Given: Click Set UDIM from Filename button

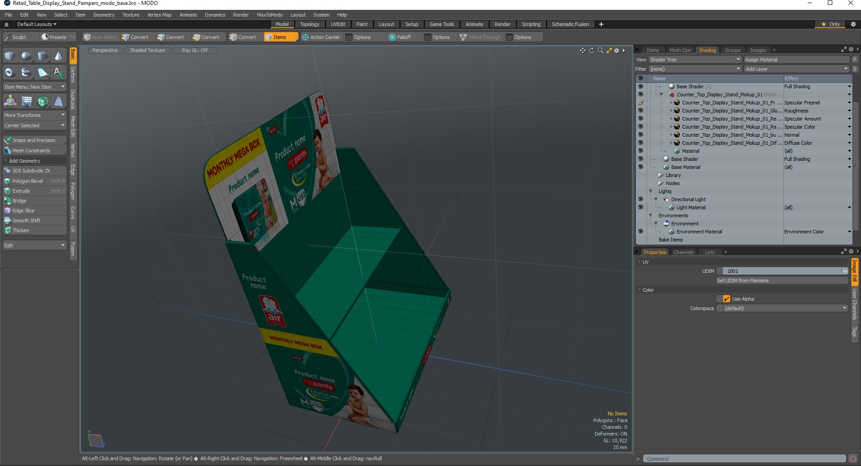Looking at the screenshot, I should [x=782, y=280].
